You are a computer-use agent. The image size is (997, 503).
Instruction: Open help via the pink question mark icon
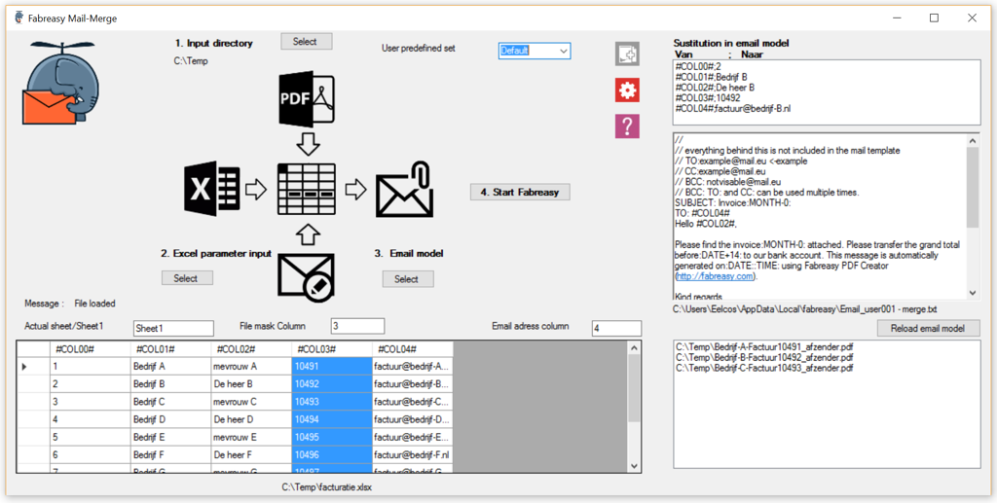(627, 126)
